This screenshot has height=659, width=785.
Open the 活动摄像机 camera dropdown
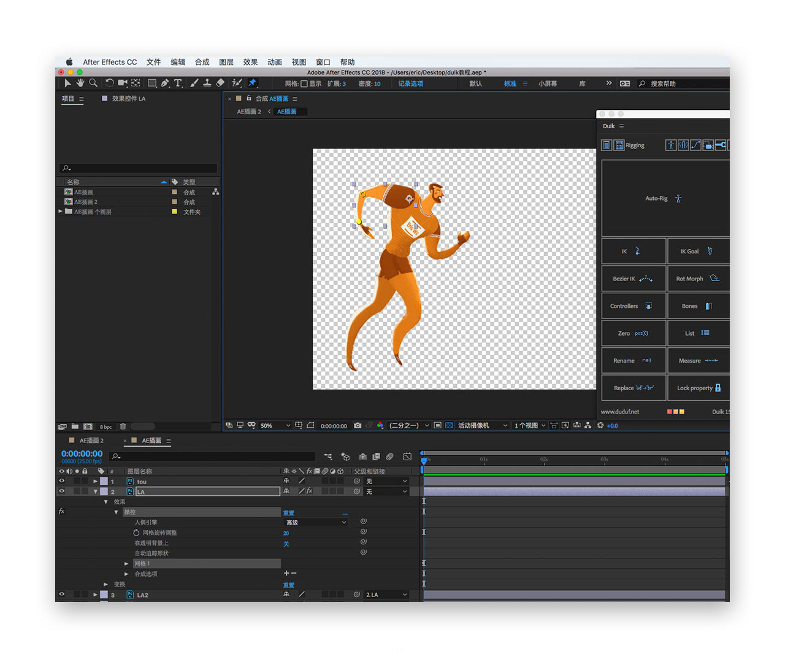483,425
